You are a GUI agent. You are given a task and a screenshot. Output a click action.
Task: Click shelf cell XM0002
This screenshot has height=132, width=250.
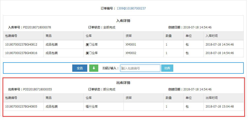tap(131, 53)
